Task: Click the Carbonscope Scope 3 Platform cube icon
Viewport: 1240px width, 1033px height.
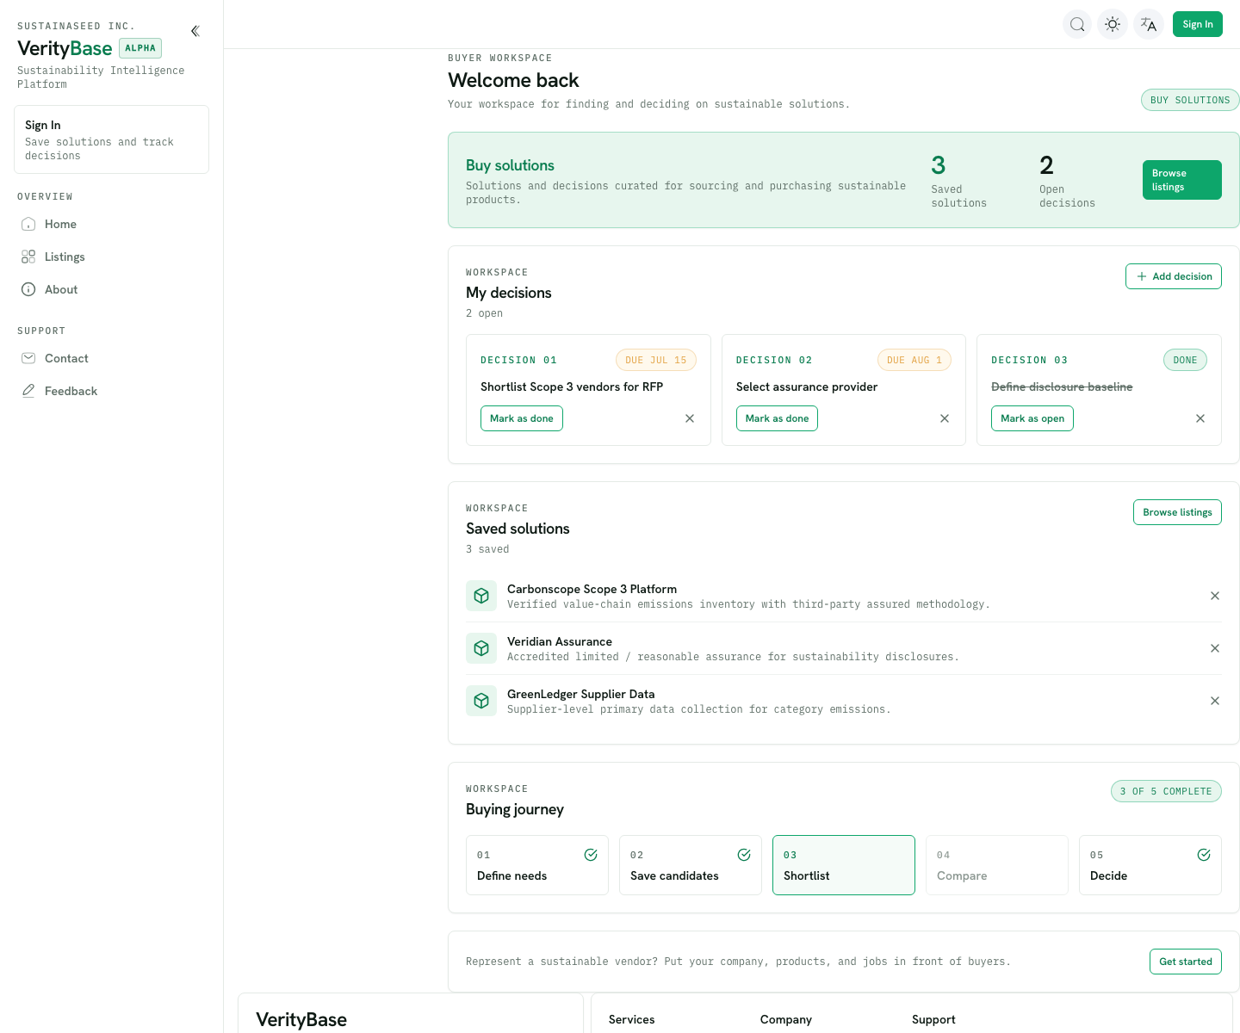Action: 481,596
